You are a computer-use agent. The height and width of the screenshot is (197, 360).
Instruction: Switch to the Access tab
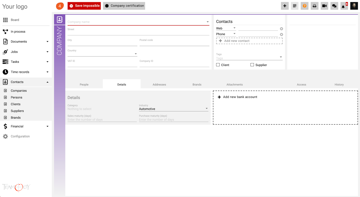pos(301,85)
